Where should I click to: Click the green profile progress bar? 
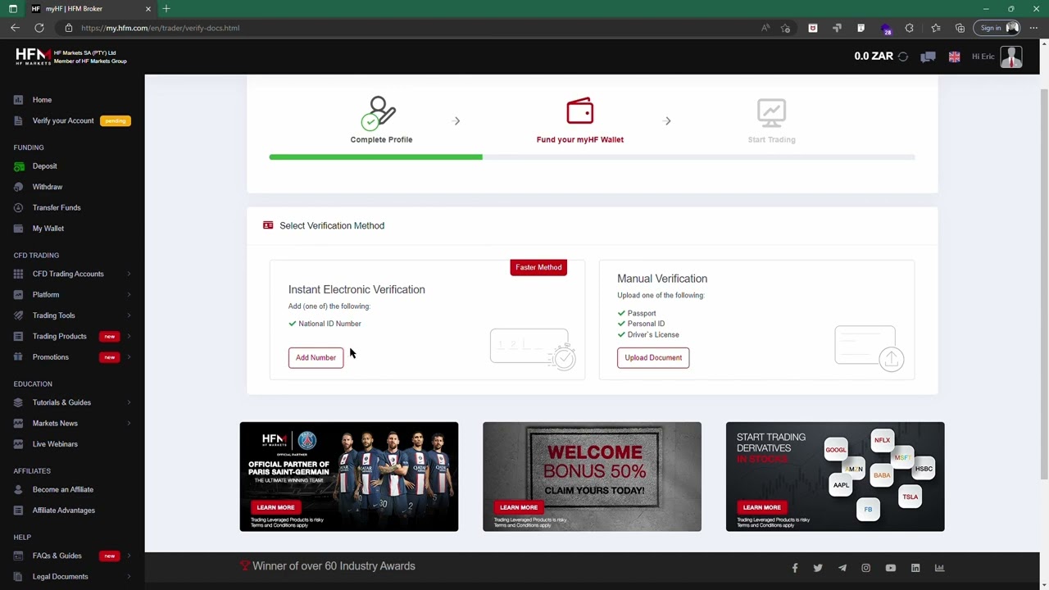coord(375,157)
